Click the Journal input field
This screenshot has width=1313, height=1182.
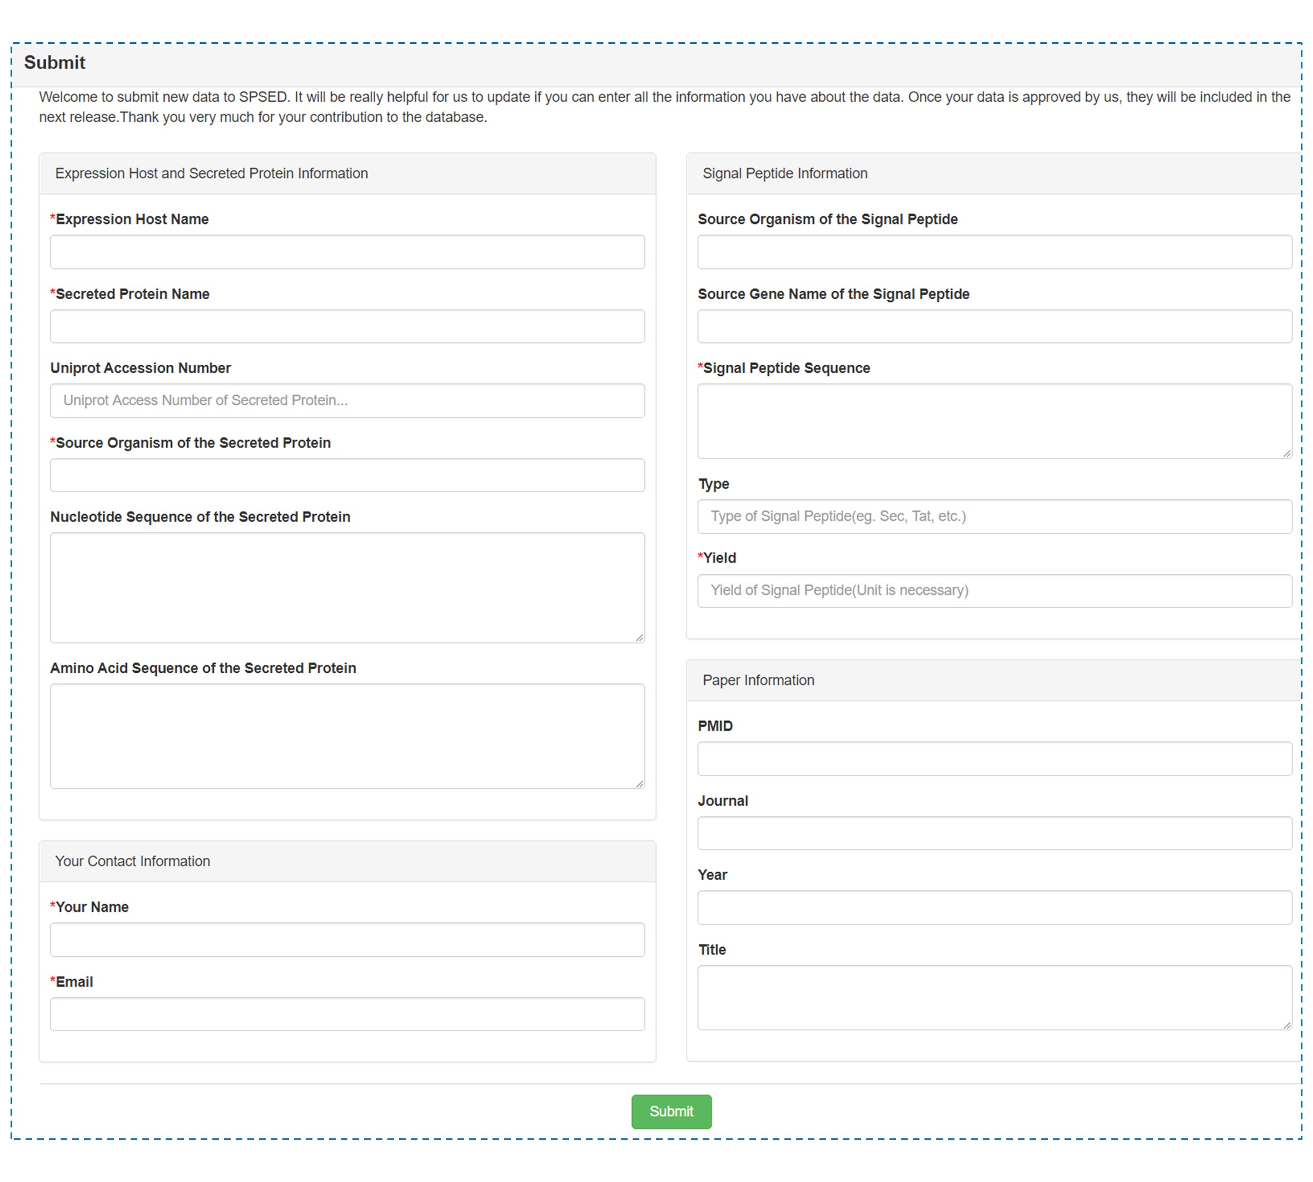(x=995, y=833)
